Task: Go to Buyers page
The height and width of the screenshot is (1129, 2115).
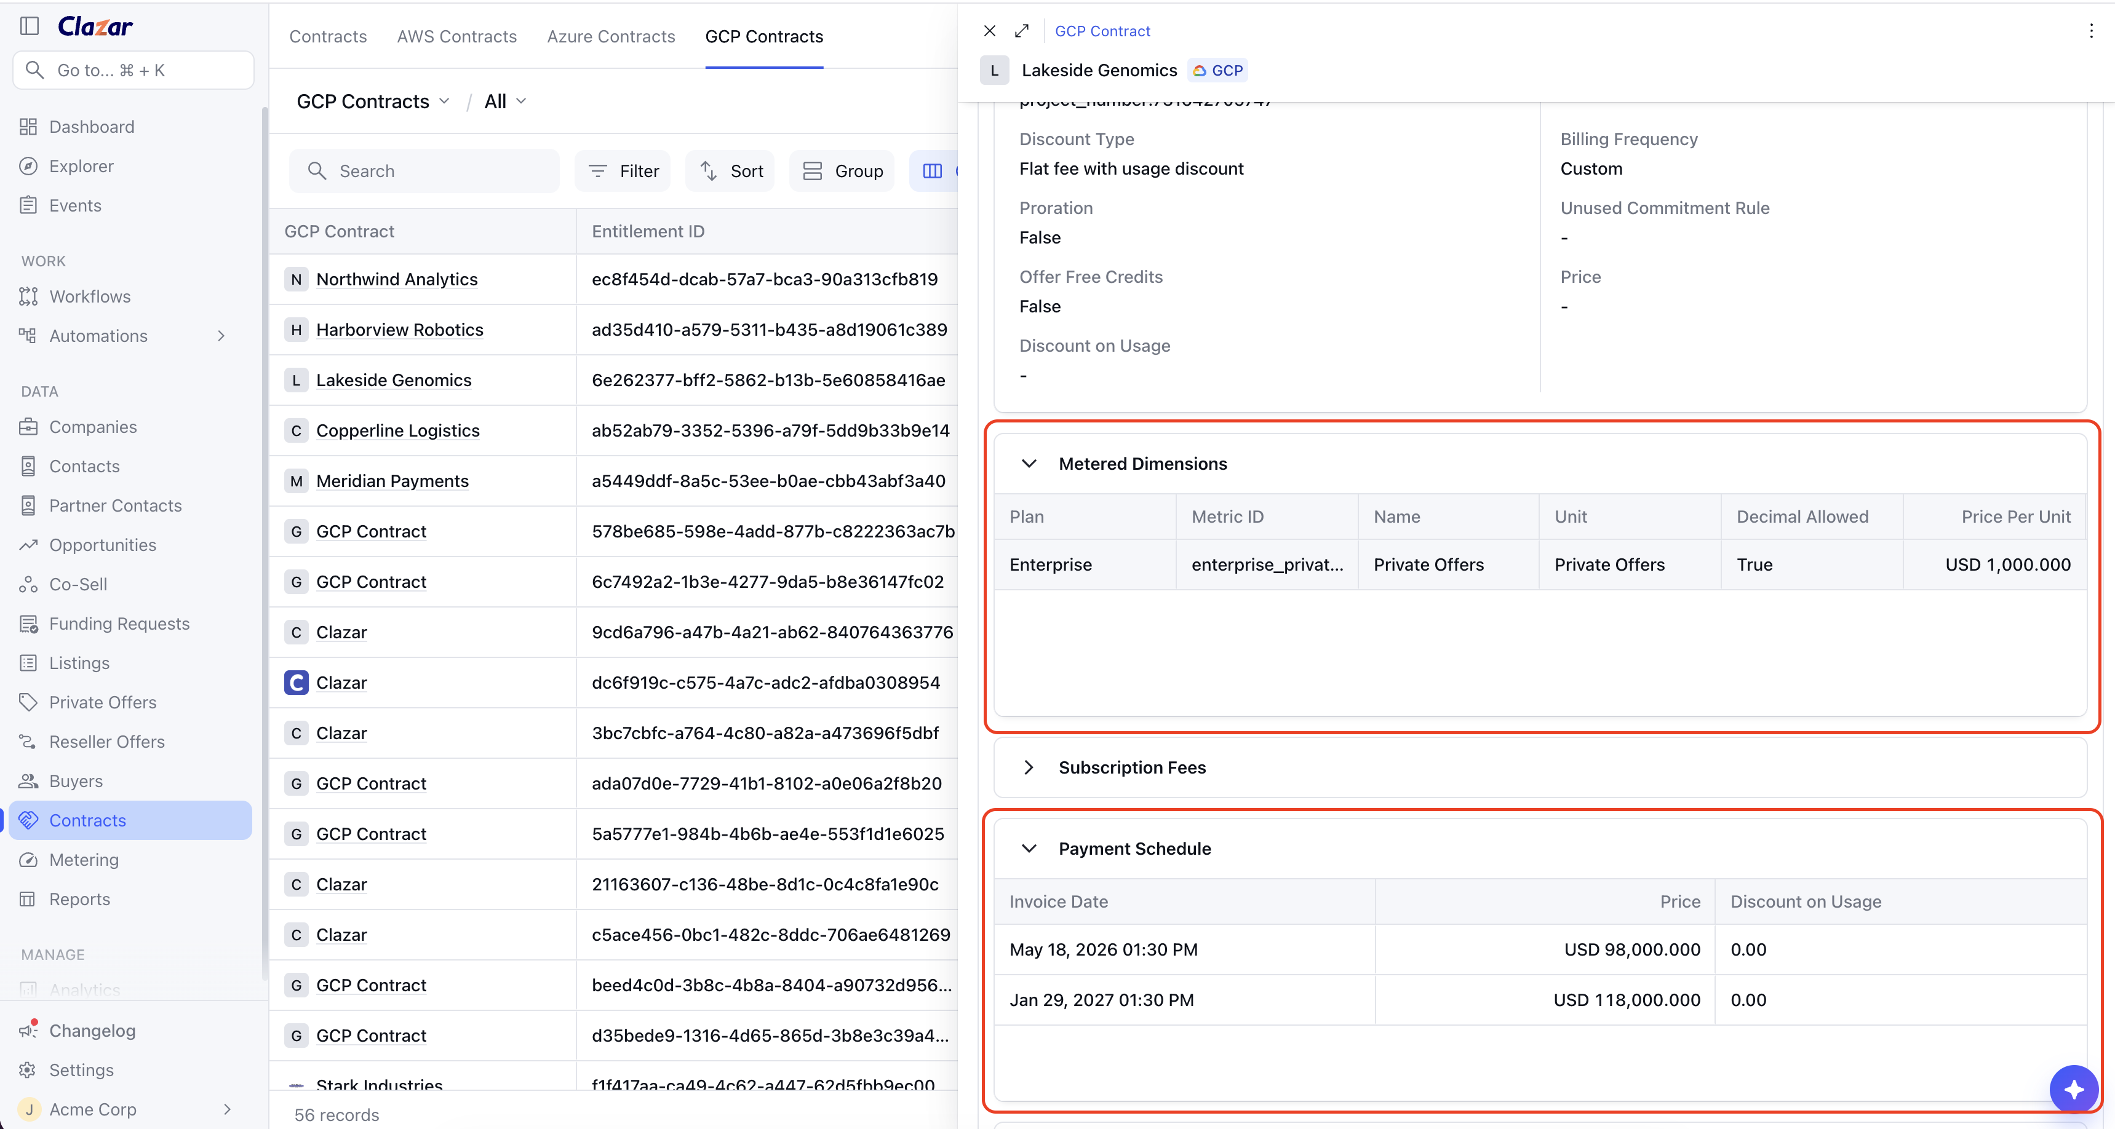Action: [76, 781]
